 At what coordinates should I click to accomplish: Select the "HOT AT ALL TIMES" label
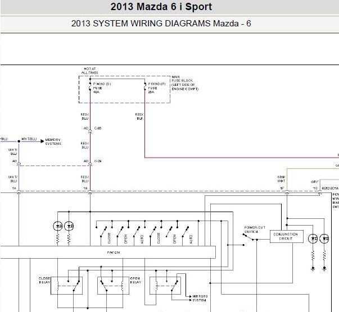pos(90,71)
